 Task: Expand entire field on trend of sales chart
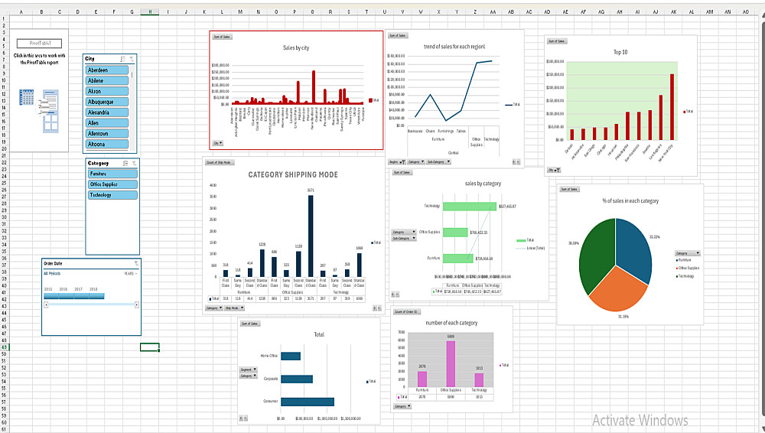[514, 162]
